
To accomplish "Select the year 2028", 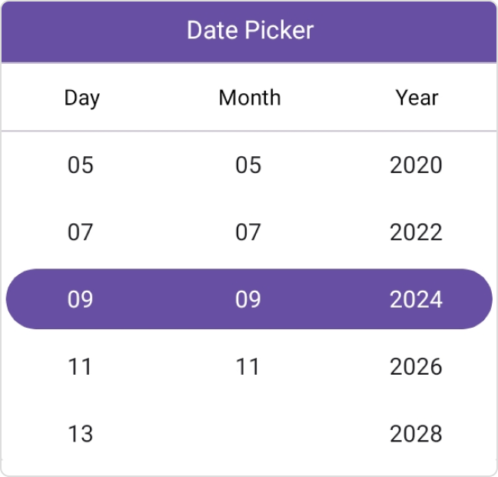I will [x=416, y=433].
